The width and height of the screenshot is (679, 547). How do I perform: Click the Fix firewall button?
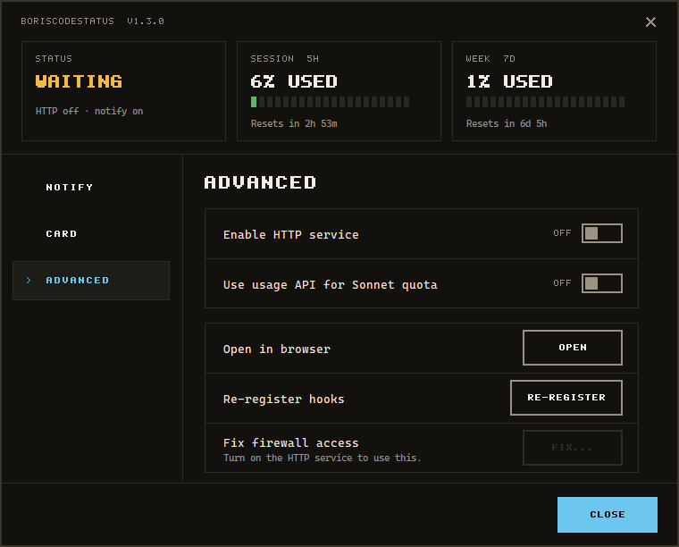coord(573,448)
